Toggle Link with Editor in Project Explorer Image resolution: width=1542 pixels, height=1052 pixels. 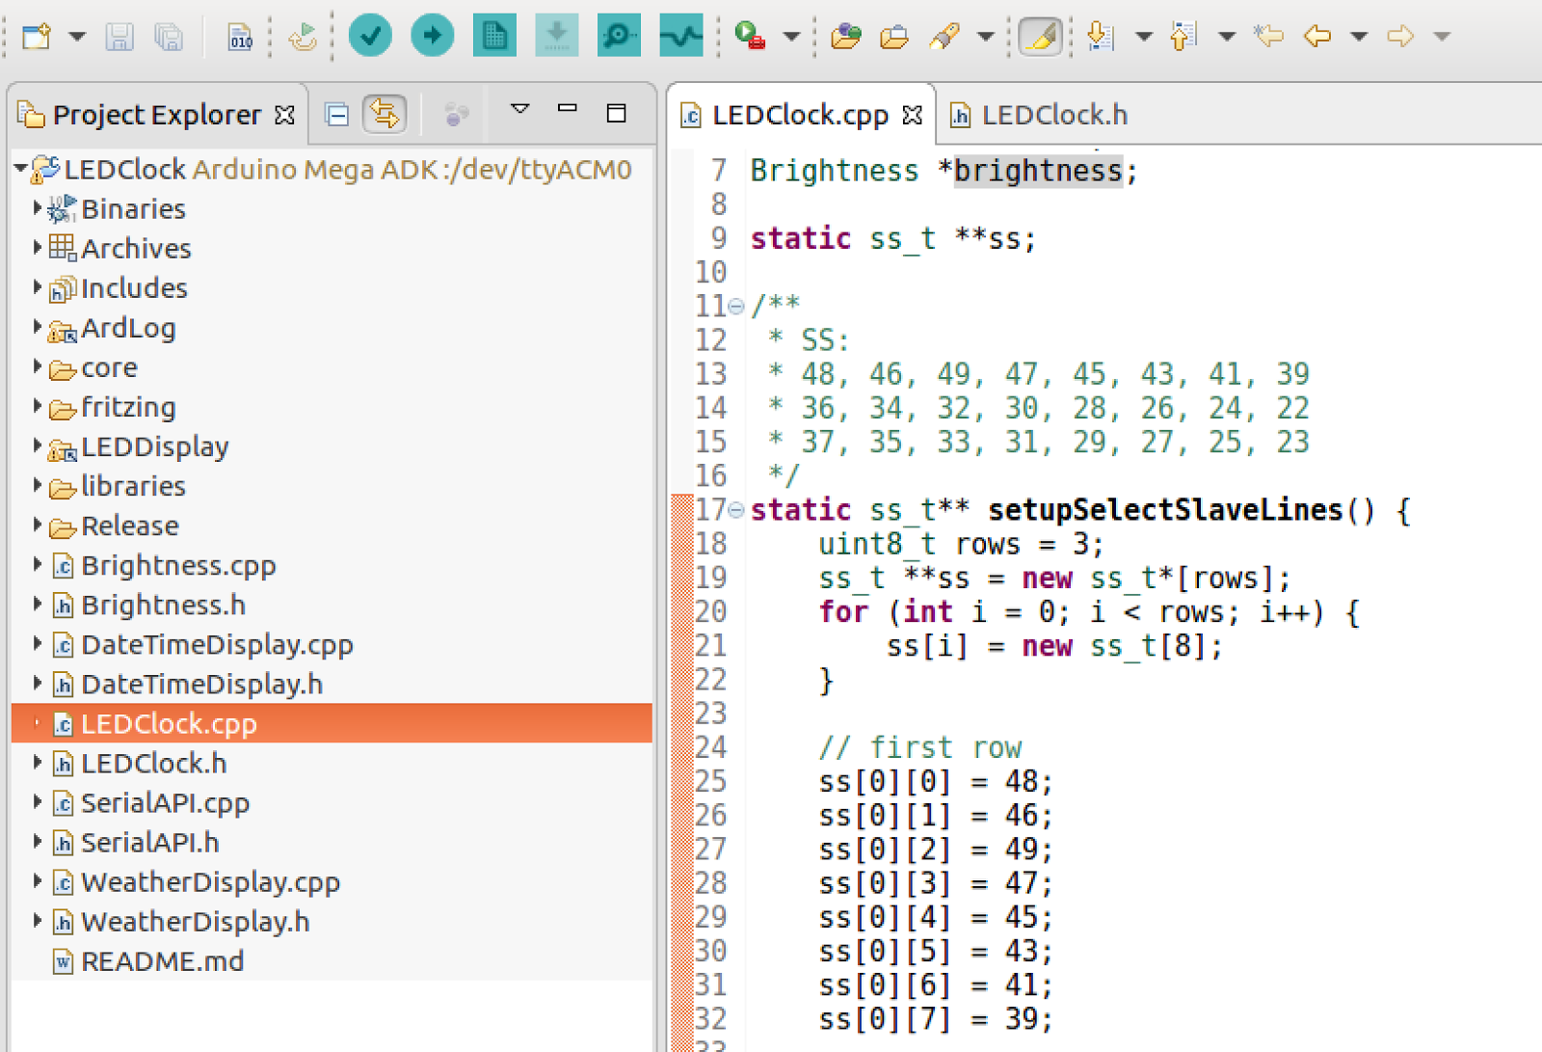(385, 115)
